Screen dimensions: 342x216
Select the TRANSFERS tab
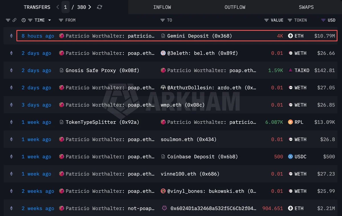[x=37, y=7]
